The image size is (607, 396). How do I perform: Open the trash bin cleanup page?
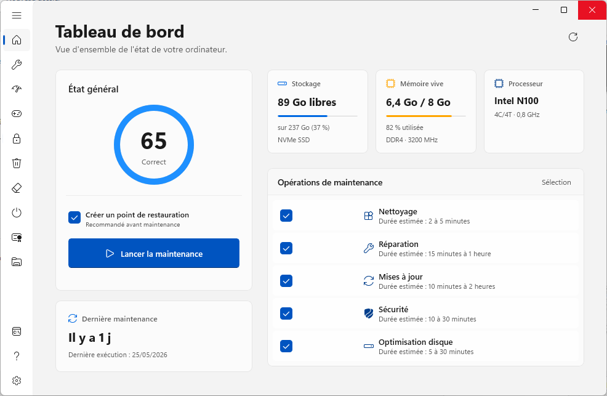click(x=16, y=163)
